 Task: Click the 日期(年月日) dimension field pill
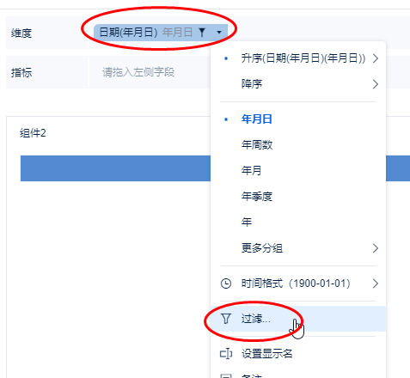coord(161,33)
